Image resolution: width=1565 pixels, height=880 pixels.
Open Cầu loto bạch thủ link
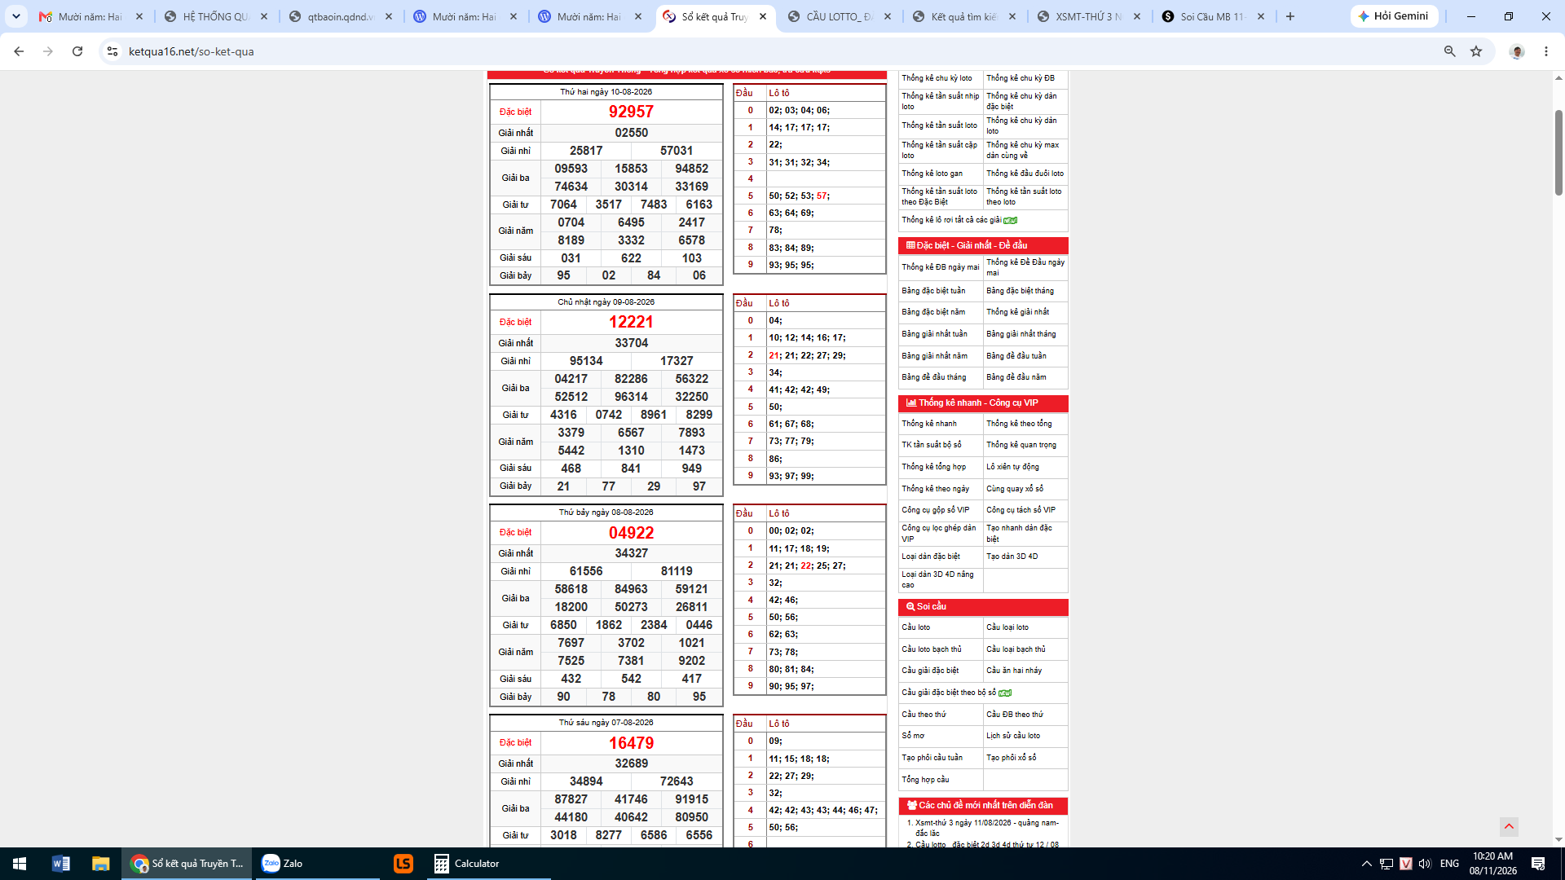(932, 649)
